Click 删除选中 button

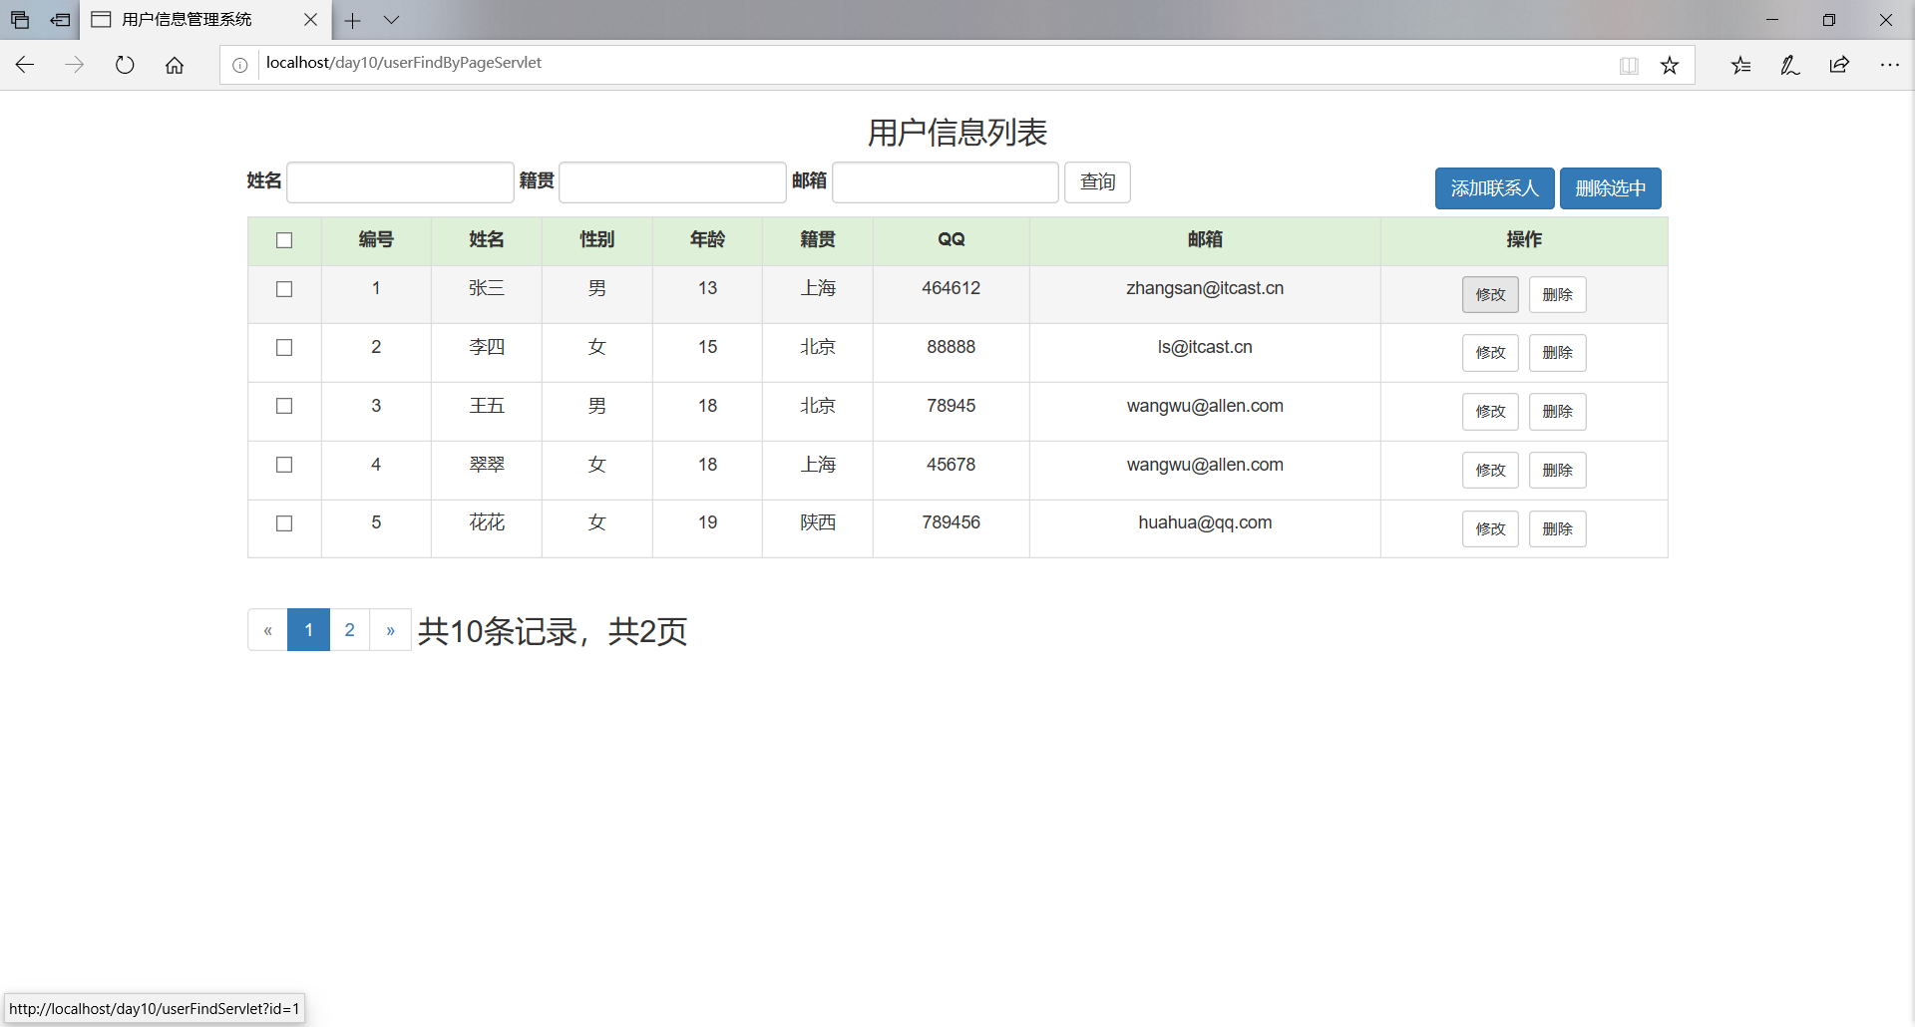(x=1610, y=188)
